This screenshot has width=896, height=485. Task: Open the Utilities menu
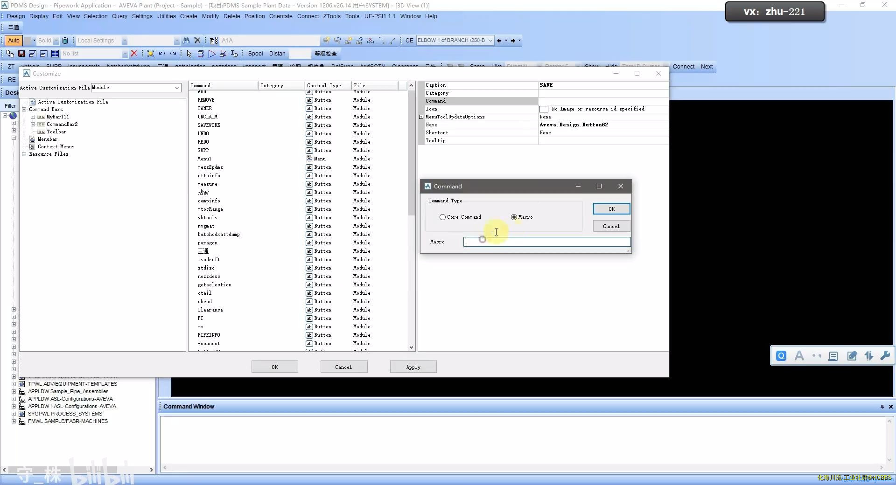[x=167, y=16]
